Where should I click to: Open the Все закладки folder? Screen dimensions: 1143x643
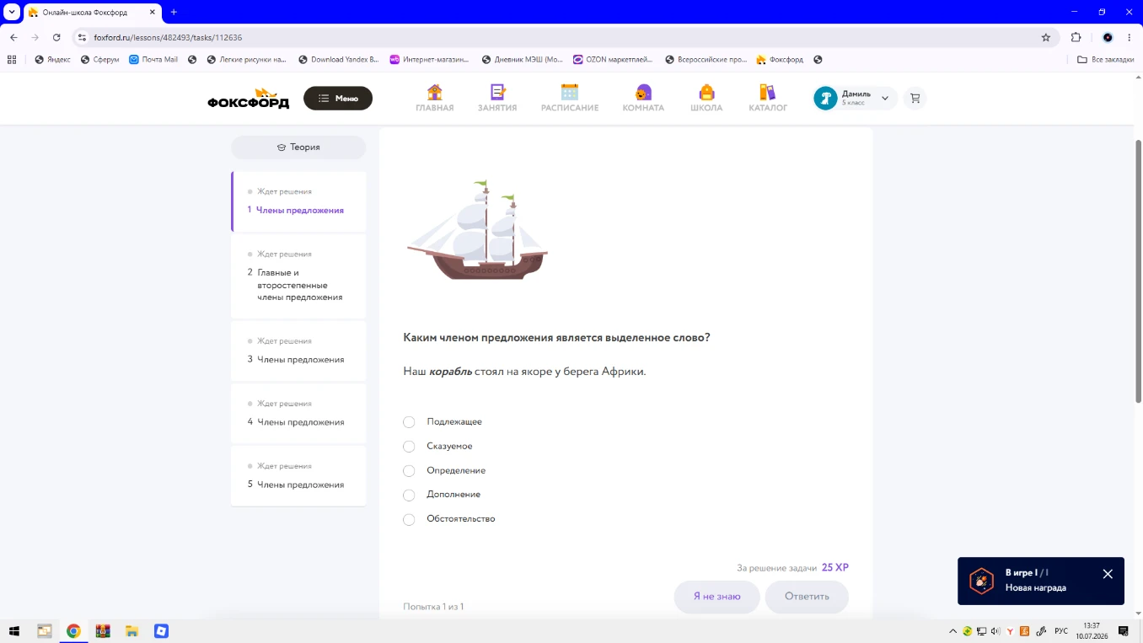pyautogui.click(x=1106, y=60)
